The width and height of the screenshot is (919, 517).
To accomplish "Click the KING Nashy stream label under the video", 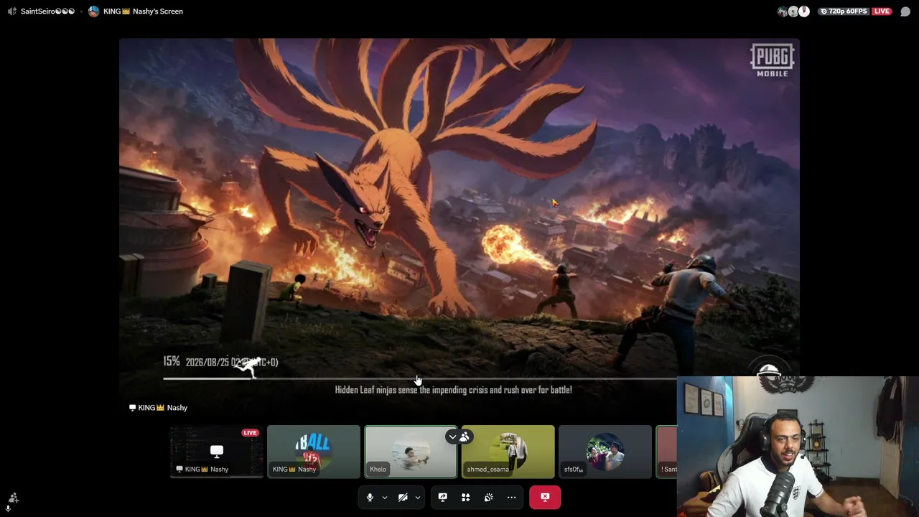I will pos(158,408).
